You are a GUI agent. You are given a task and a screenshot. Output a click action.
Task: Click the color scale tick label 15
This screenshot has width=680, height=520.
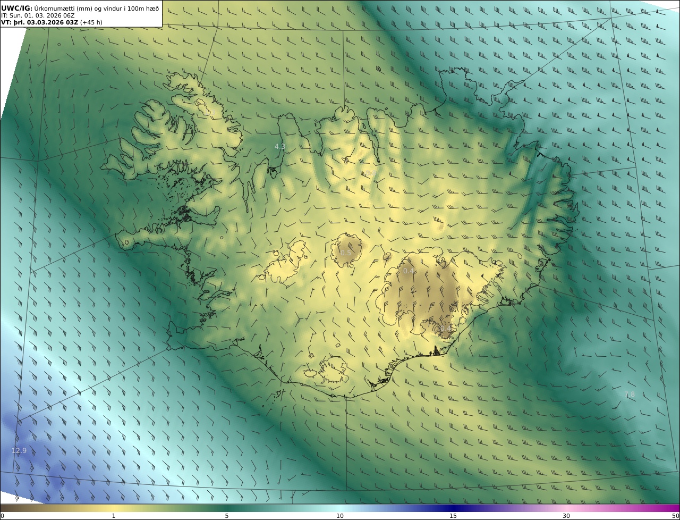[453, 516]
